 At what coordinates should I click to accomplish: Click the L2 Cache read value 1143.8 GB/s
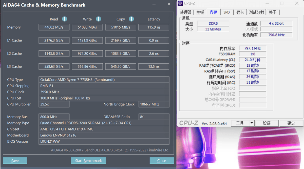coord(54,53)
